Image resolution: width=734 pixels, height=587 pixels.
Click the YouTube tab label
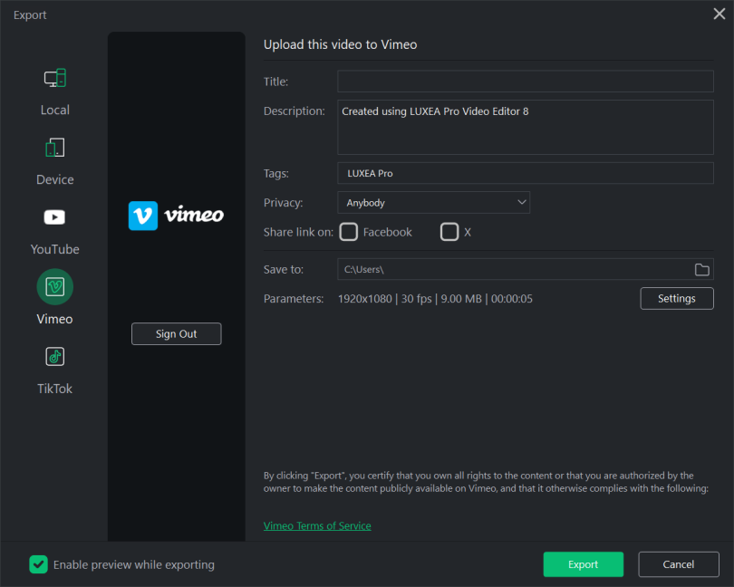[x=54, y=249]
